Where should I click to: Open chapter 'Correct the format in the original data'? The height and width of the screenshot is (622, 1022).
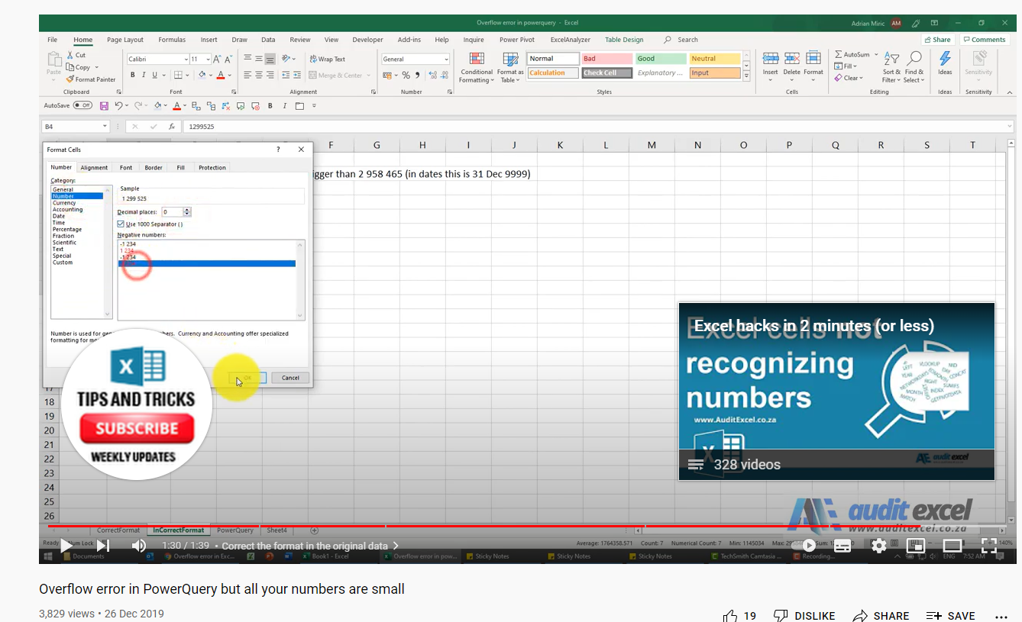tap(310, 546)
